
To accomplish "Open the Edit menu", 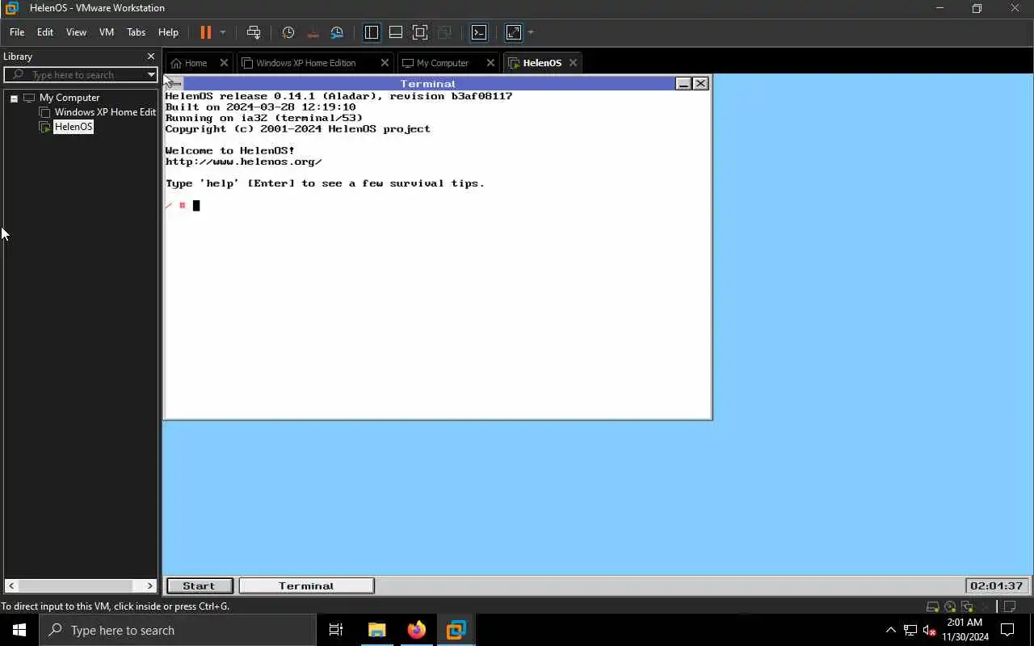I will 45,32.
